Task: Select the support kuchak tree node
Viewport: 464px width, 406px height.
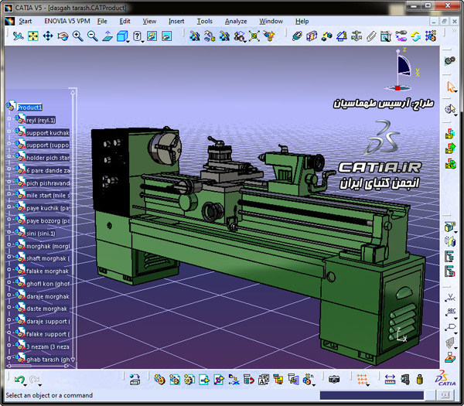Action: [x=48, y=133]
